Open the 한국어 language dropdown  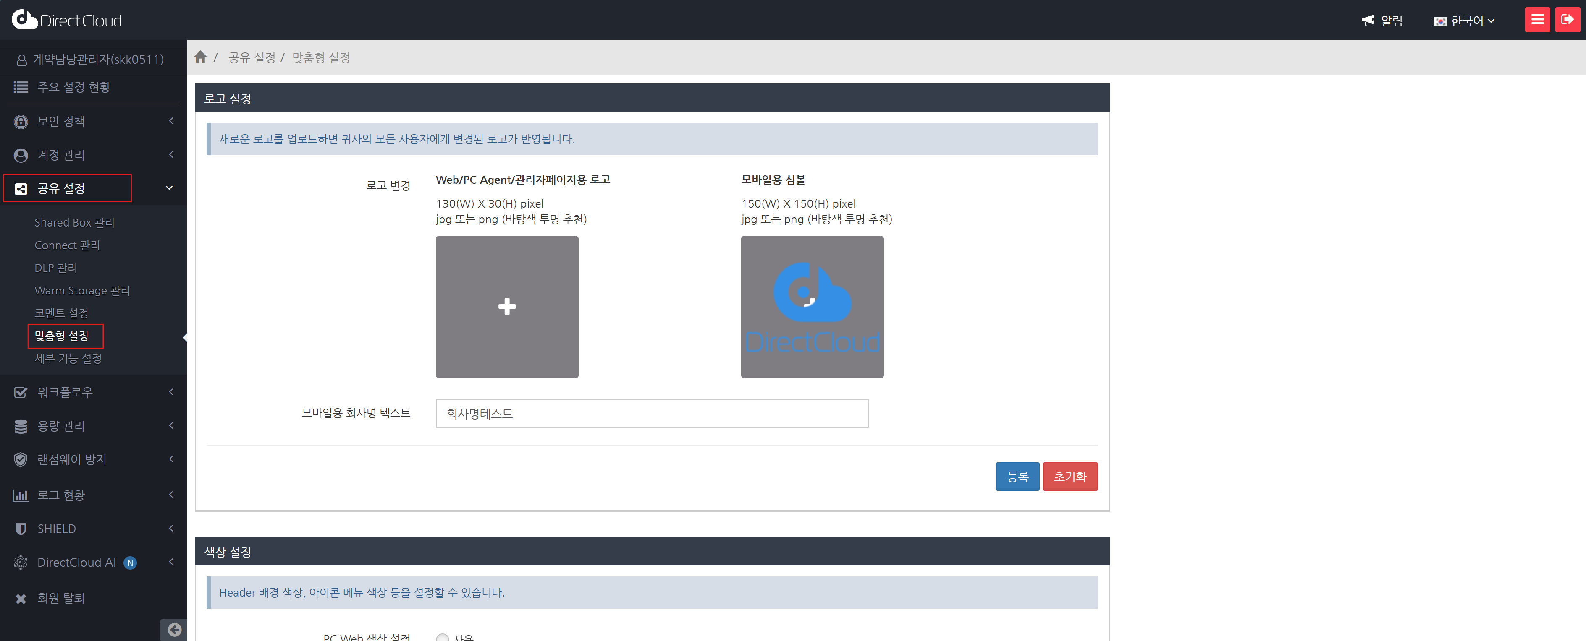click(x=1464, y=21)
